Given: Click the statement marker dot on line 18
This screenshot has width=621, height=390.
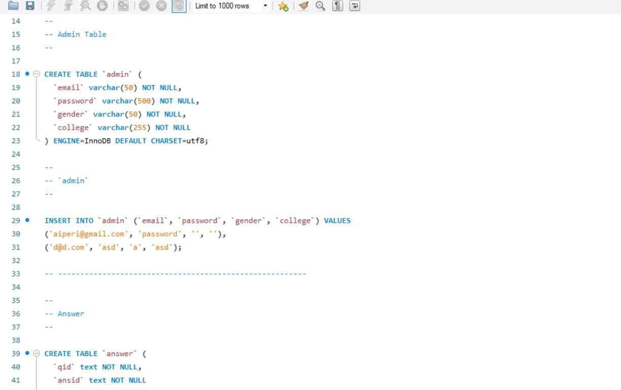Looking at the screenshot, I should 27,74.
